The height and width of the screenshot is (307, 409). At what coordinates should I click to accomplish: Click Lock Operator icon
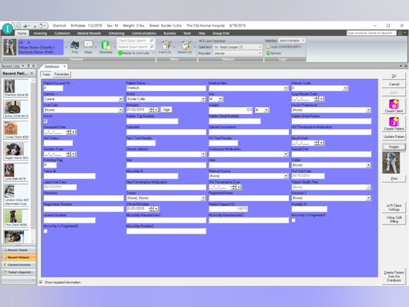(x=201, y=41)
